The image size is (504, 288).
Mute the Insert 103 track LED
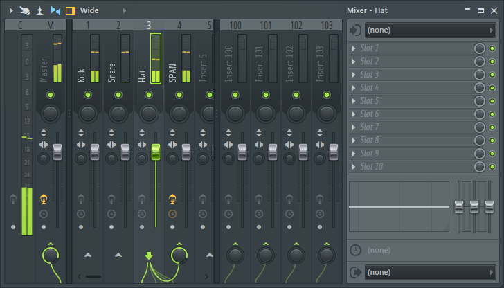coord(327,95)
